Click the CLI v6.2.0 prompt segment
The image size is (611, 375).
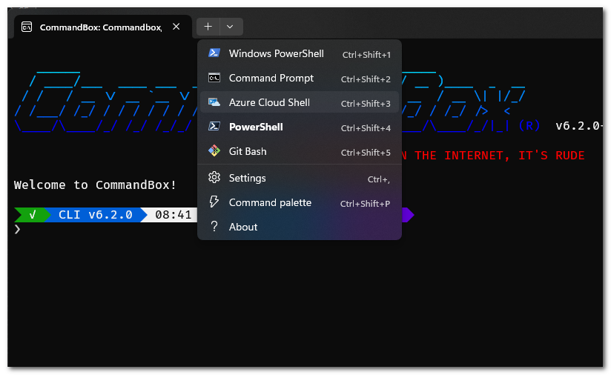point(96,215)
